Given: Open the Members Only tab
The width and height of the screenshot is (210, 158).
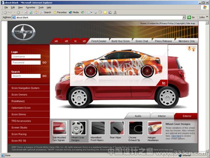Looking at the screenshot, I should (x=187, y=41).
